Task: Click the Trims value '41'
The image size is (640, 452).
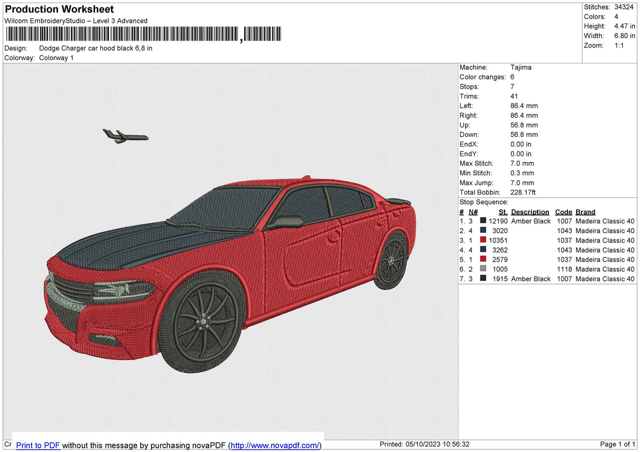Action: point(515,96)
